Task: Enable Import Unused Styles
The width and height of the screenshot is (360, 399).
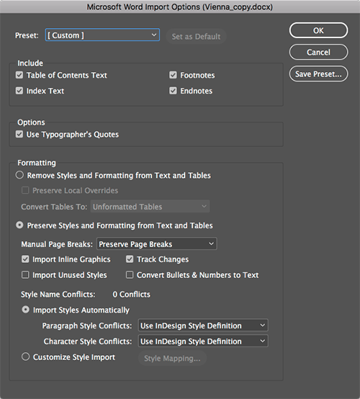Action: (x=25, y=275)
